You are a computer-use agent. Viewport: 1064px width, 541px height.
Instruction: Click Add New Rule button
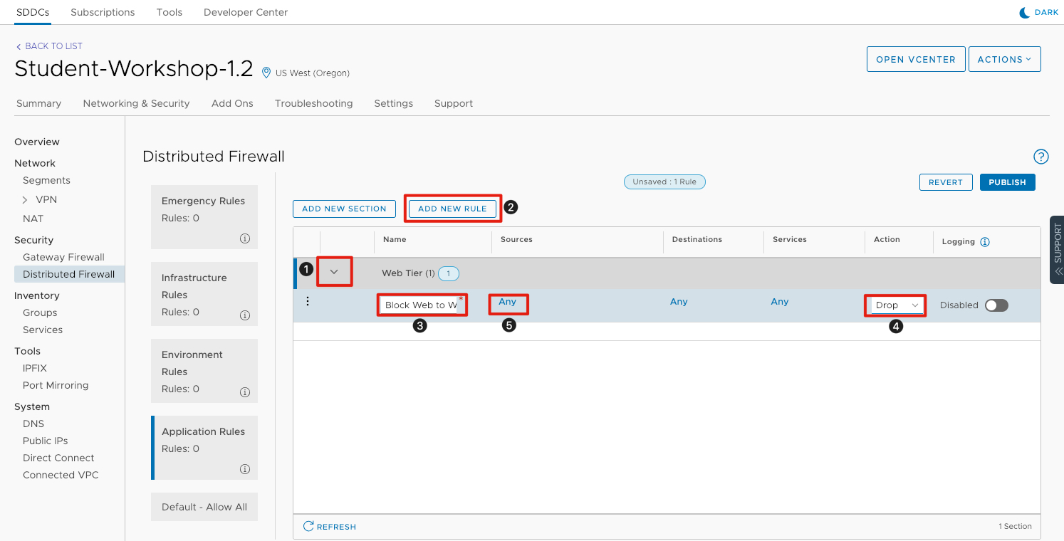[x=452, y=209]
